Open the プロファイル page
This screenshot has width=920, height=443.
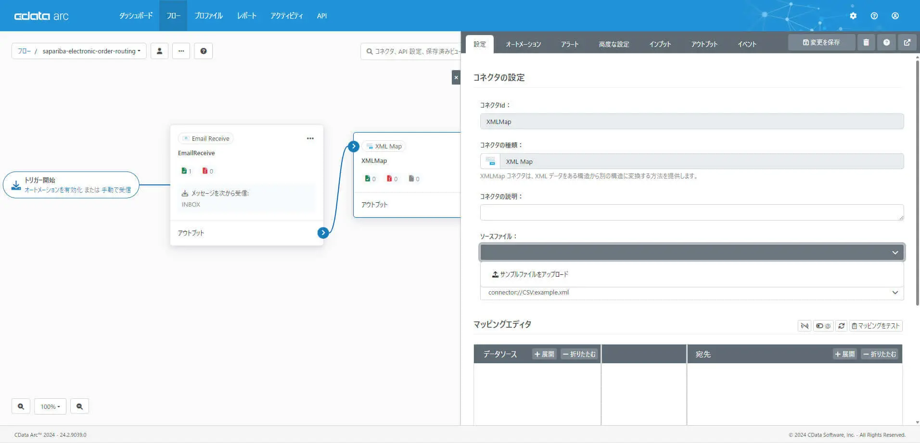208,16
